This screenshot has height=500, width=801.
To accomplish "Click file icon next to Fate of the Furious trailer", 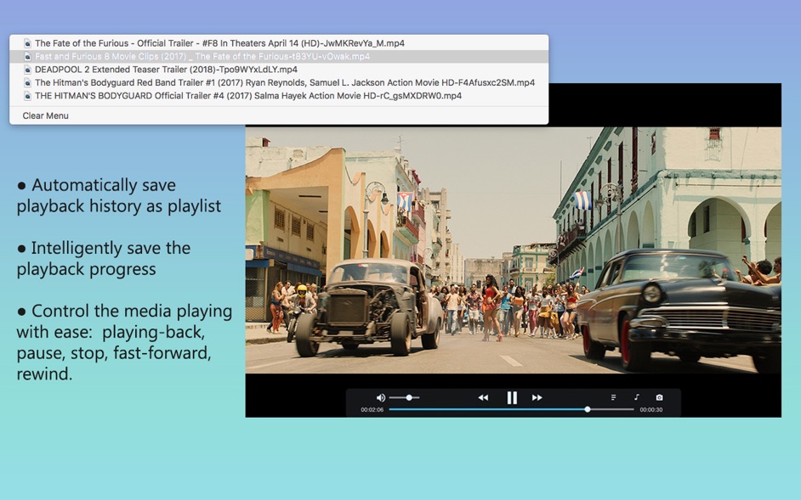I will point(27,43).
